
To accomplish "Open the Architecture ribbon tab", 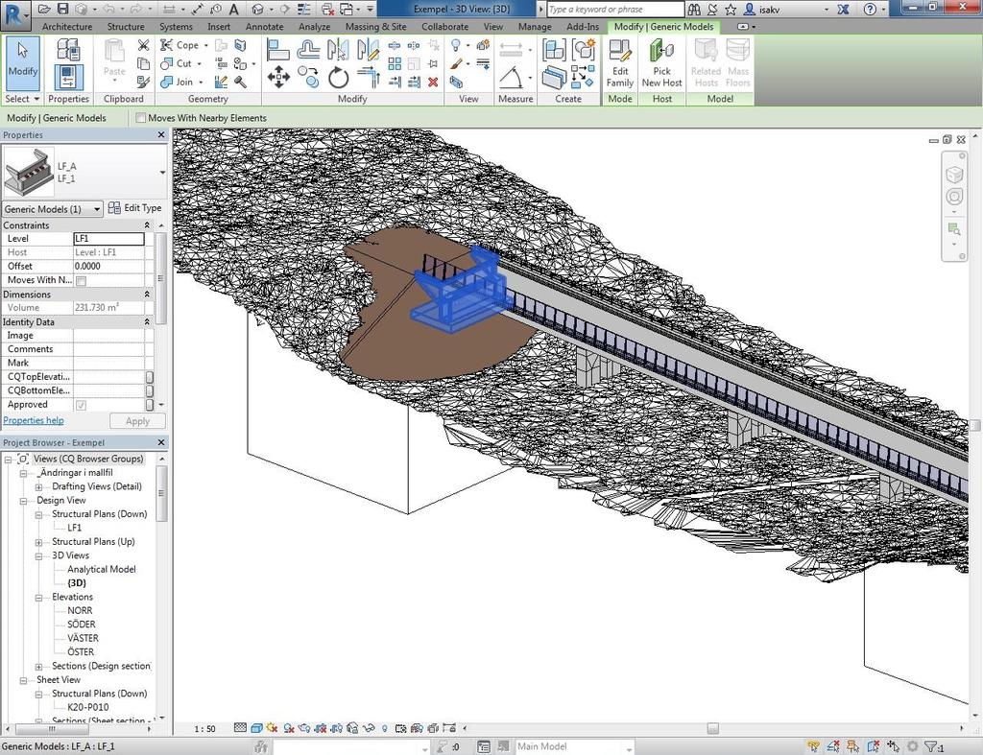I will [x=67, y=26].
